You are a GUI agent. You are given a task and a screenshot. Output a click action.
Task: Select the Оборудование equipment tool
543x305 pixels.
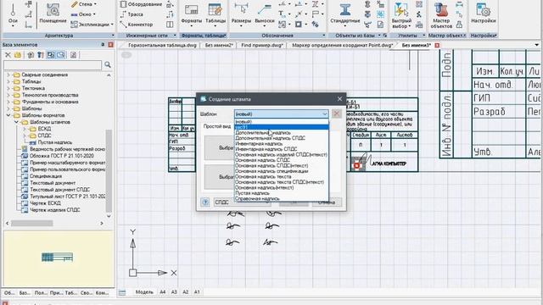pyautogui.click(x=142, y=4)
